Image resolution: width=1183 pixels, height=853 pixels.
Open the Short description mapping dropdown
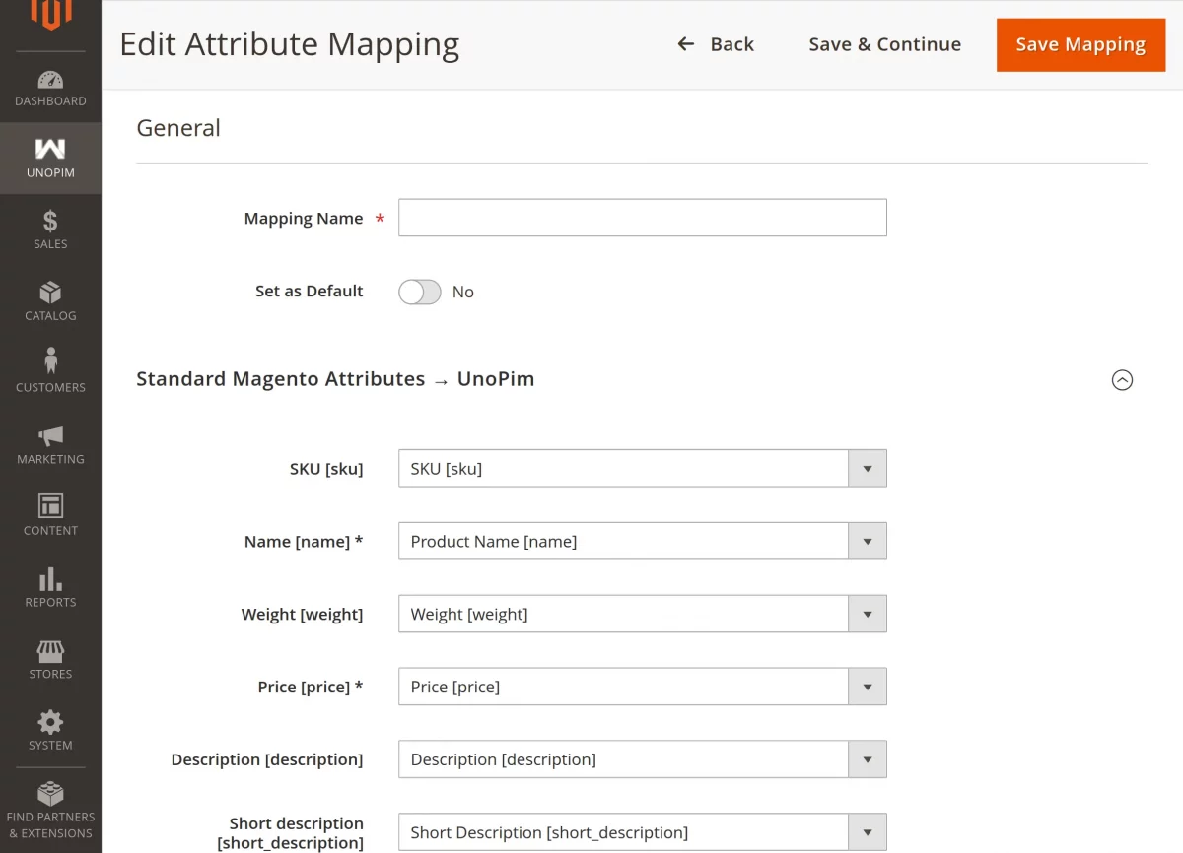click(x=643, y=832)
